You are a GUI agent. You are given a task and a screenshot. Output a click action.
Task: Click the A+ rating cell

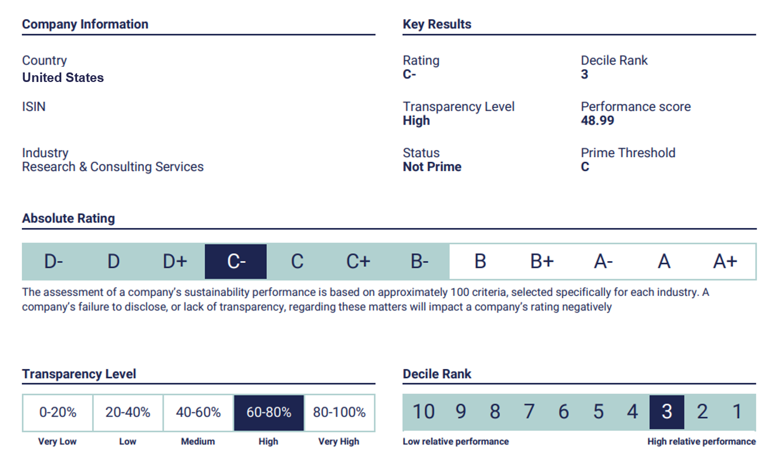click(725, 262)
